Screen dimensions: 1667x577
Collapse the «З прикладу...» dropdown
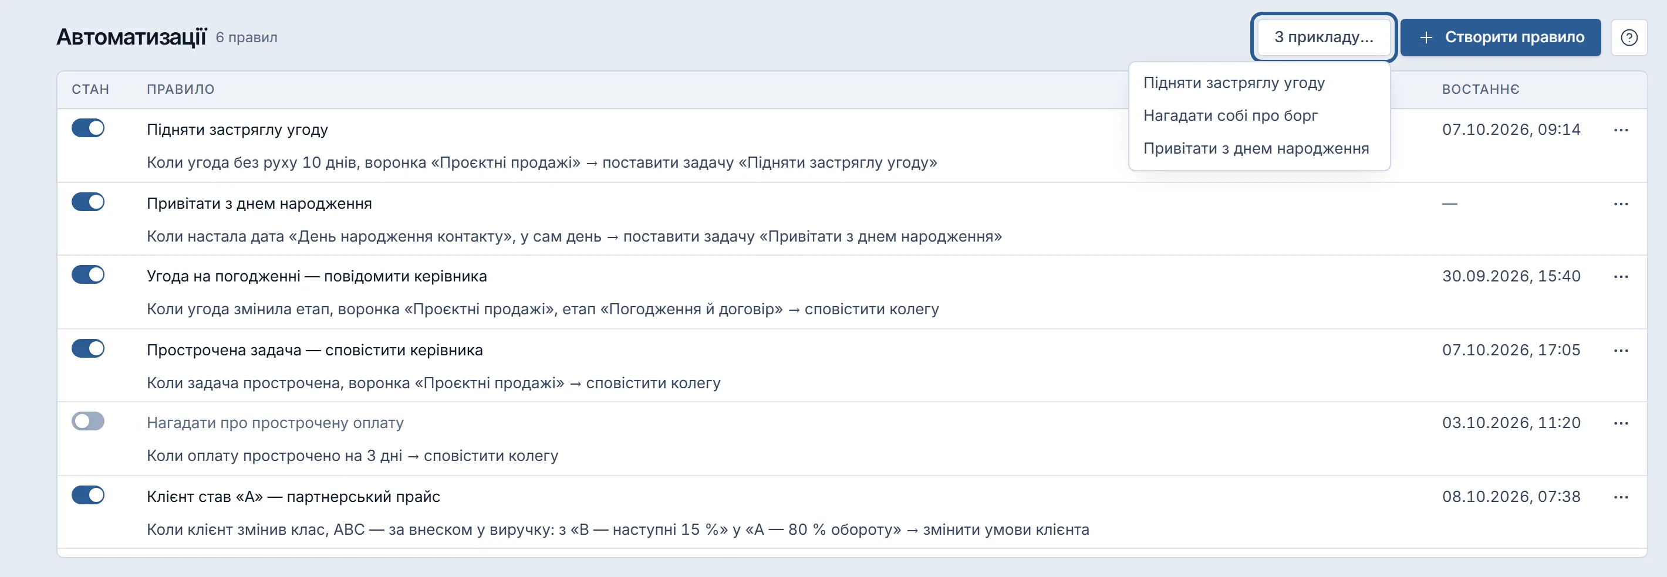pyautogui.click(x=1324, y=38)
